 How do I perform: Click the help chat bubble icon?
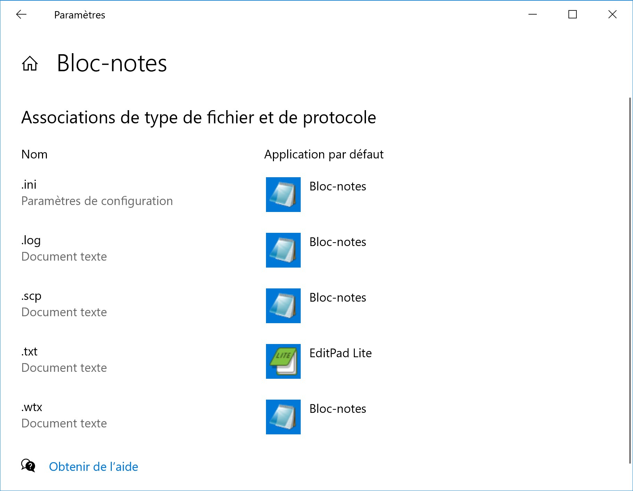click(x=28, y=466)
